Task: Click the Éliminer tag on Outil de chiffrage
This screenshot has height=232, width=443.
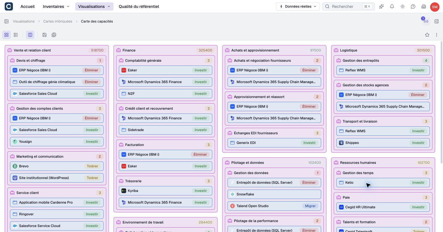Action: tap(91, 82)
